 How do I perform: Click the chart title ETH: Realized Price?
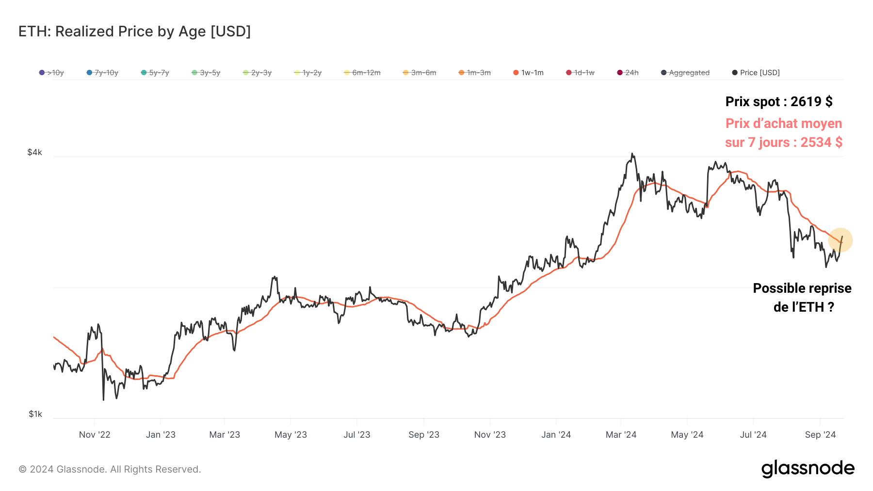[134, 32]
